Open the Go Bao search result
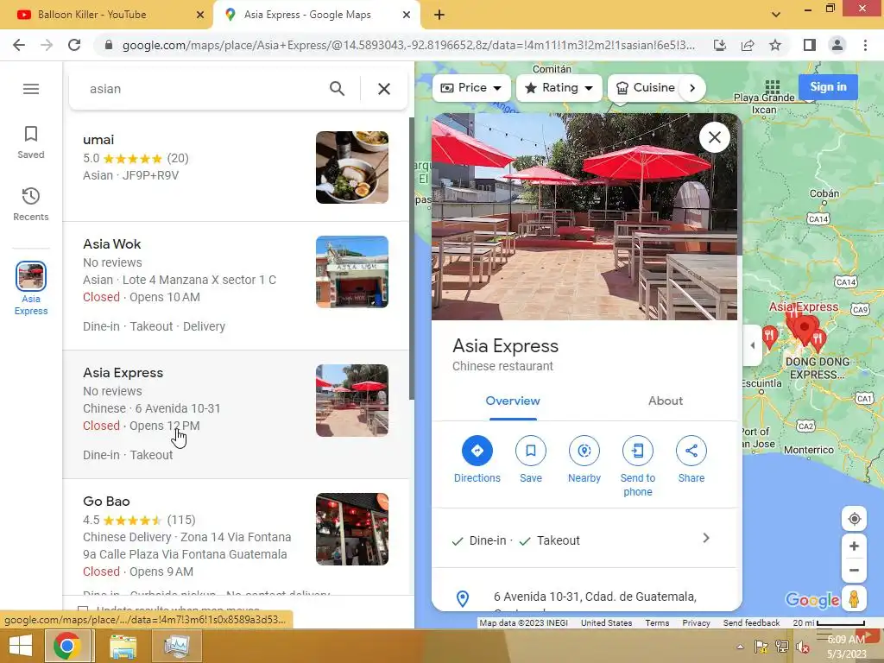The height and width of the screenshot is (663, 884). [236, 535]
